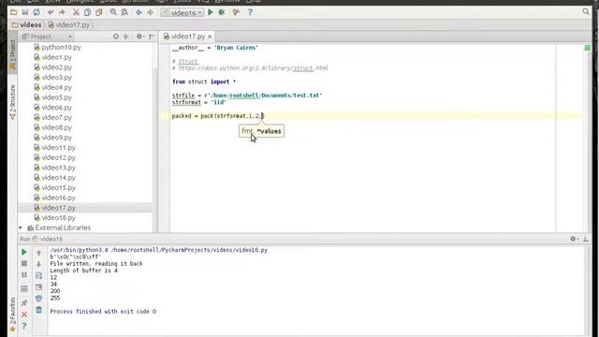The height and width of the screenshot is (337, 599).
Task: Toggle soft-wrap in Run console
Action: [x=38, y=275]
